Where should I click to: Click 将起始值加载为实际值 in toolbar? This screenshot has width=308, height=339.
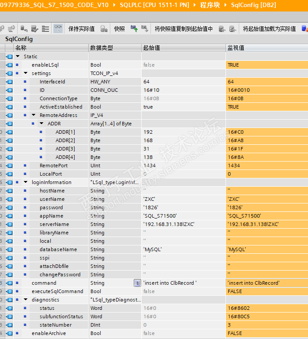pos(269,29)
